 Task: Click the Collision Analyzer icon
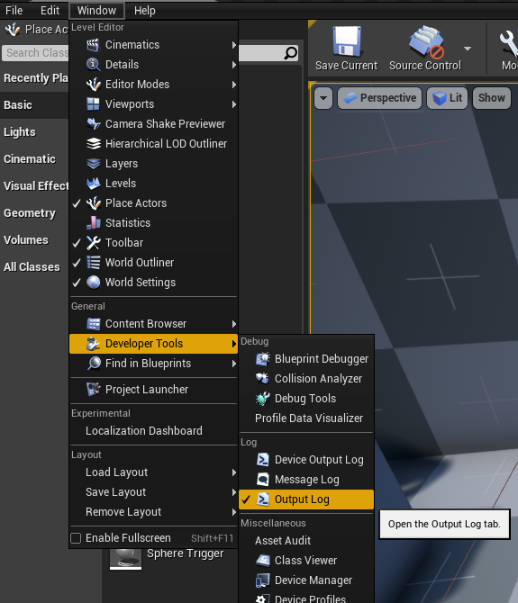coord(262,379)
